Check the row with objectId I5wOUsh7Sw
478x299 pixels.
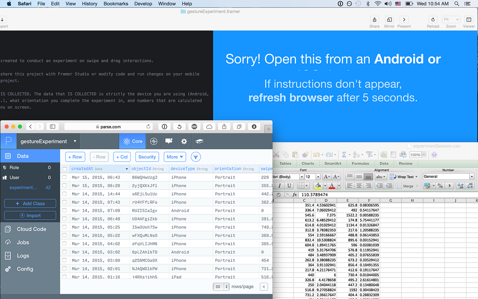point(65,227)
